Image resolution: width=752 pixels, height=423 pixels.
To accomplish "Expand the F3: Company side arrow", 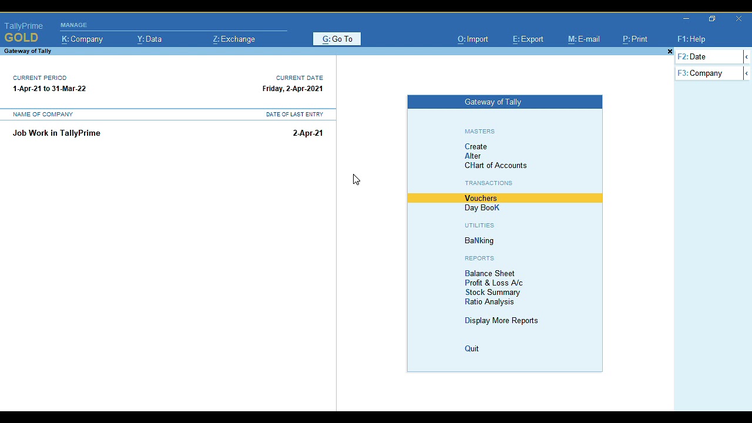I will (746, 73).
